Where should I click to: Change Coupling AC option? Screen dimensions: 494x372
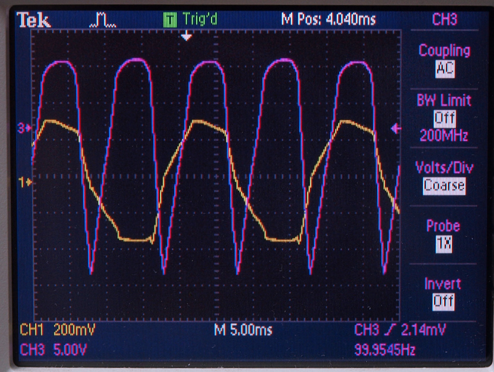445,69
